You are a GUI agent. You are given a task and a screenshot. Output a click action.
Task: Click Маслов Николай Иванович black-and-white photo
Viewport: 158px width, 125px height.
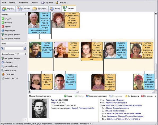pos(39,108)
